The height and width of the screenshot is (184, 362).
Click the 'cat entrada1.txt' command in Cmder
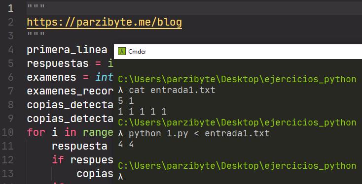tap(172, 90)
